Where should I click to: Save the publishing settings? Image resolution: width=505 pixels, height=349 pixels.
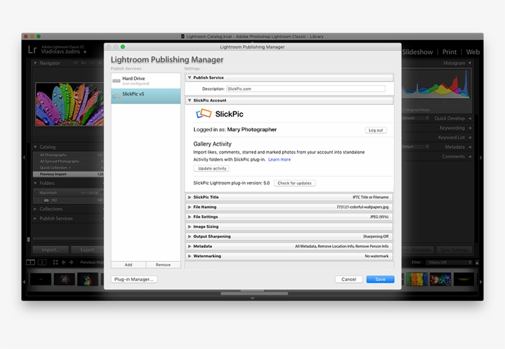click(381, 279)
